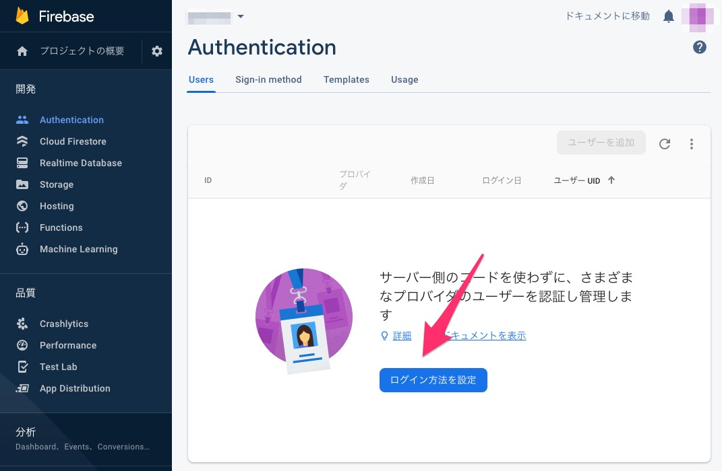Screen dimensions: 722x471
Task: Switch to the Usage tab
Action: coord(404,79)
